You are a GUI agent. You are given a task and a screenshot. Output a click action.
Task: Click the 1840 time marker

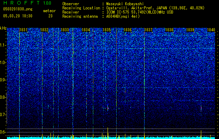[x=211, y=30]
